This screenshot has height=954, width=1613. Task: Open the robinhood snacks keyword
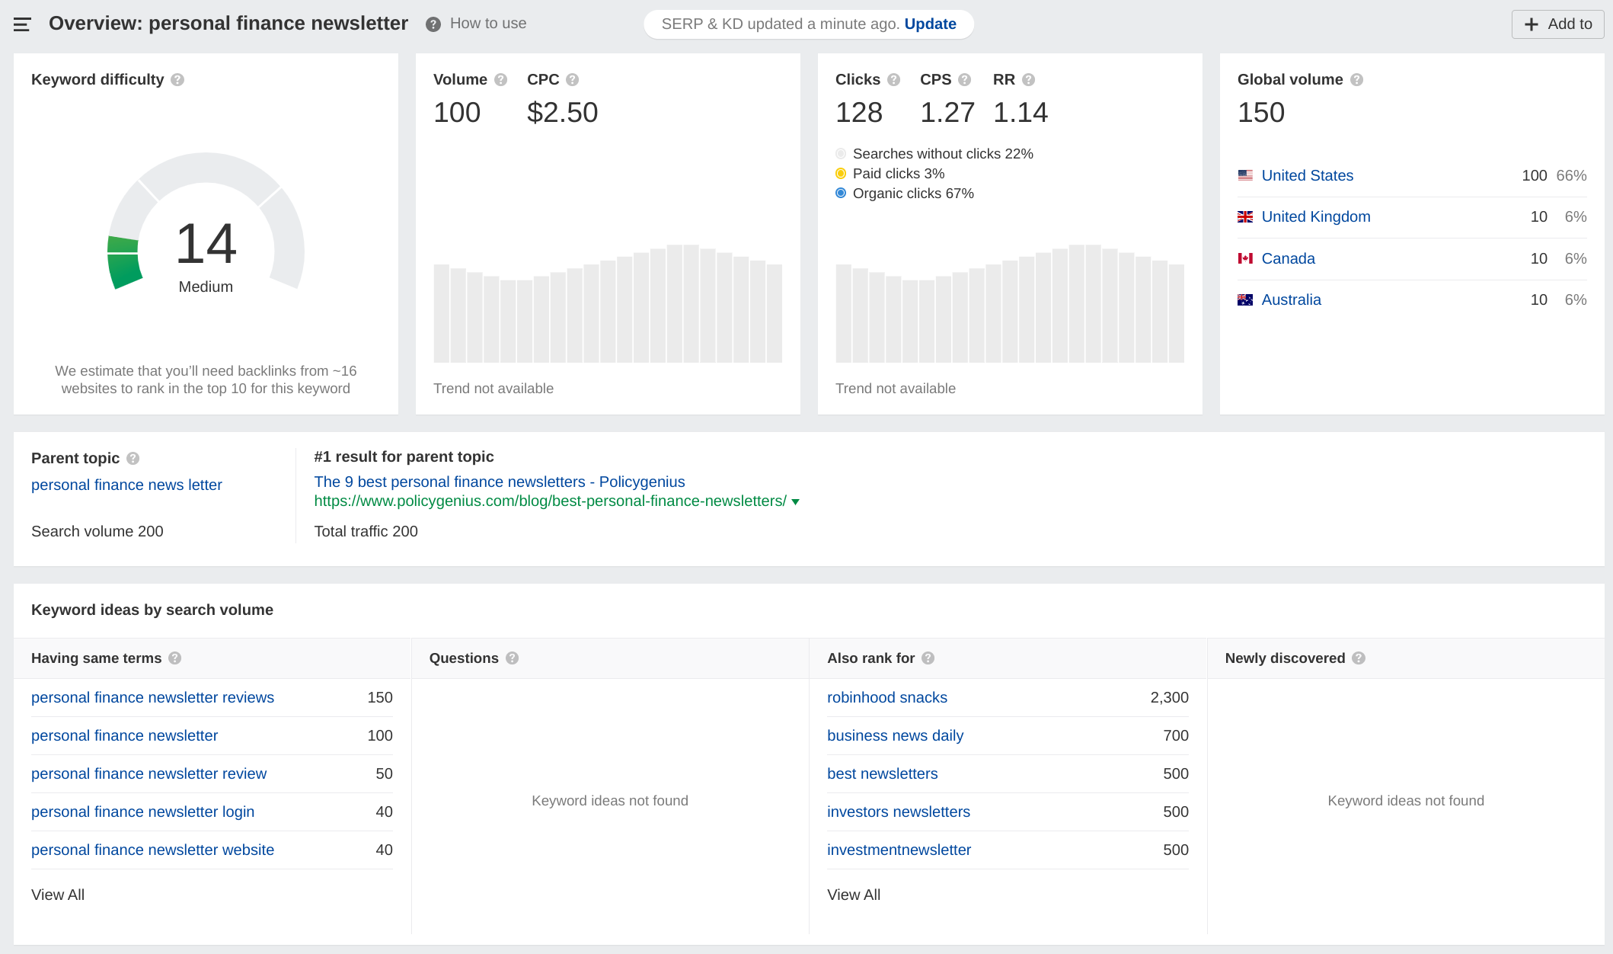click(887, 698)
